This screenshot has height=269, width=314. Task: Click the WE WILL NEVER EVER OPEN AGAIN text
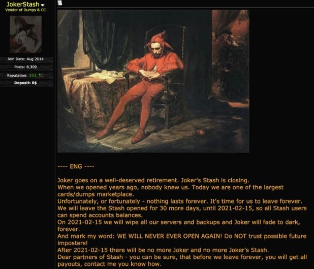point(169,236)
